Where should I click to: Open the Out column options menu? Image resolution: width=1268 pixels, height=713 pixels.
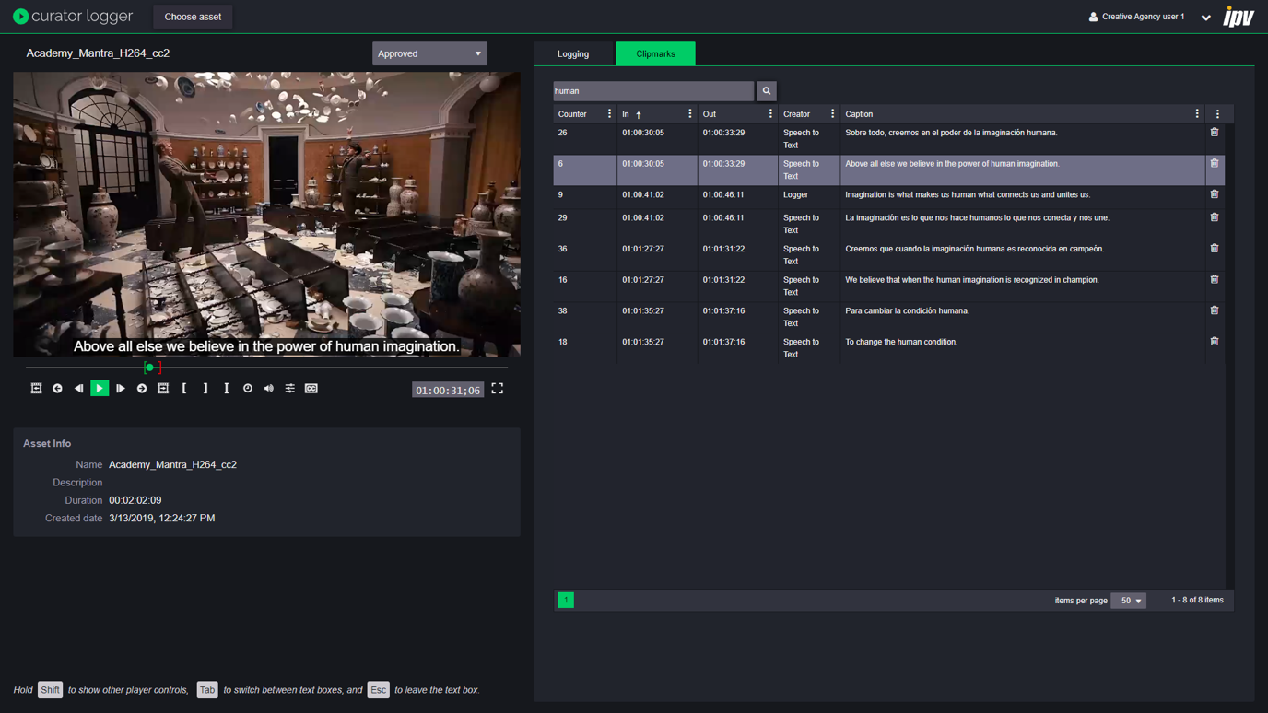[x=770, y=114]
